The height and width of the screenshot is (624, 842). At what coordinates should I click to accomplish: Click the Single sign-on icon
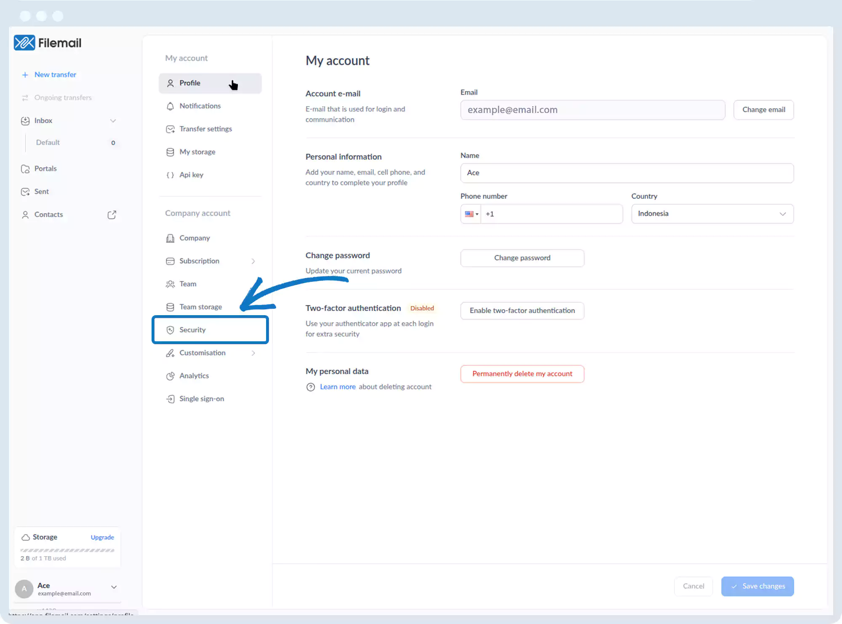pos(170,399)
